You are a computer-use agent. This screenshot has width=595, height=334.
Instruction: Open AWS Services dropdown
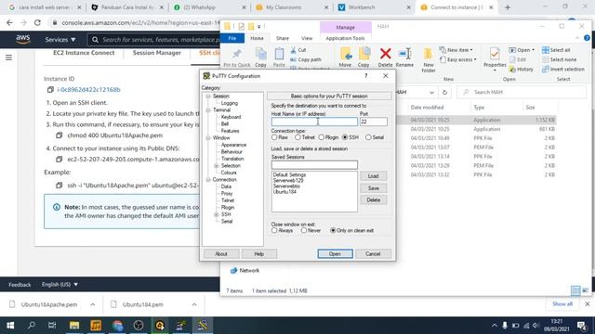(59, 39)
